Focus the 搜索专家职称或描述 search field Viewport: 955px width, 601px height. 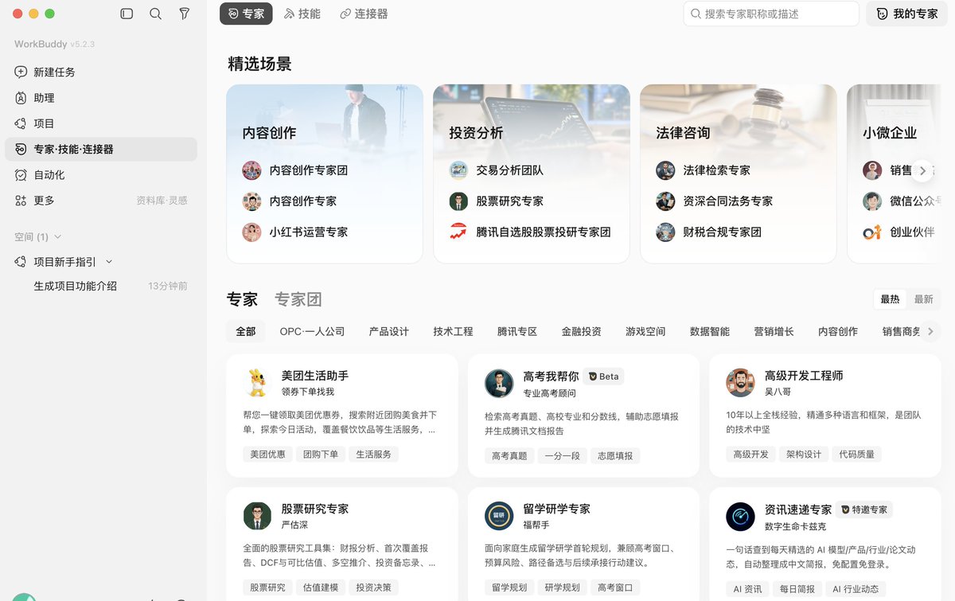771,14
